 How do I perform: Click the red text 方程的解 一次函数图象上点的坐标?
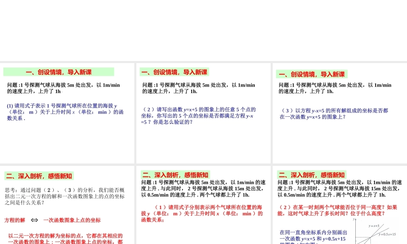click(53, 220)
